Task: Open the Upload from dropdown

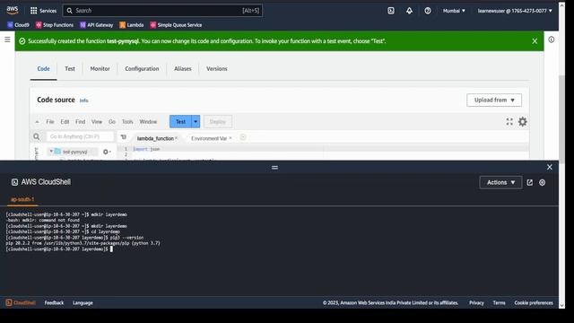Action: pyautogui.click(x=494, y=100)
